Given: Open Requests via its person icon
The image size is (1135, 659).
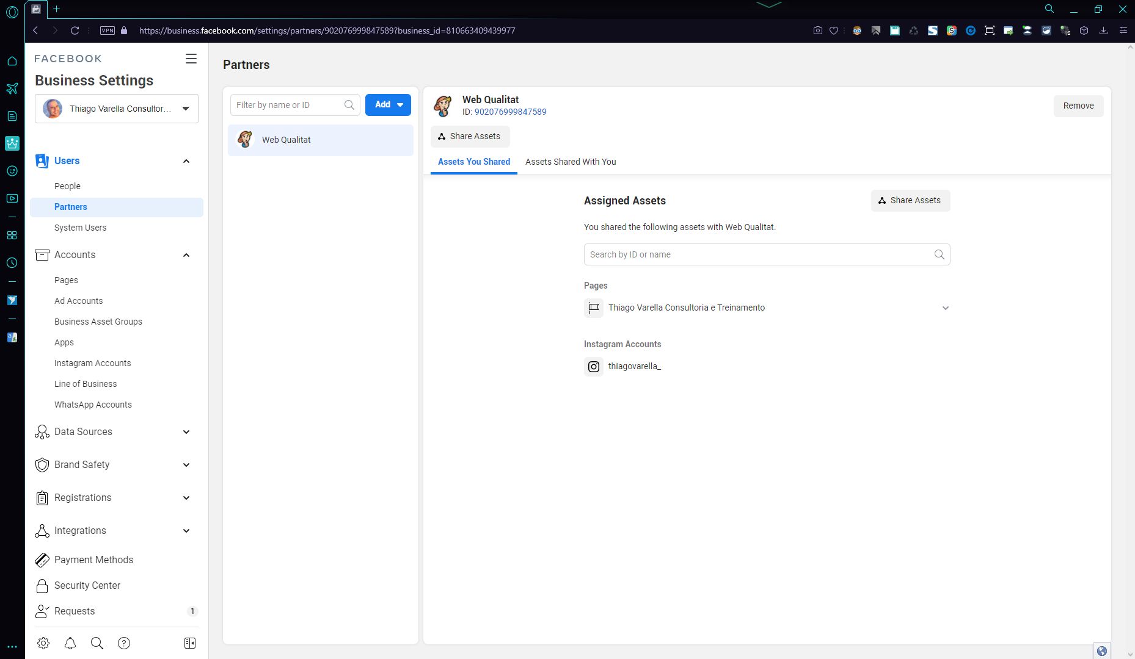Looking at the screenshot, I should point(42,611).
